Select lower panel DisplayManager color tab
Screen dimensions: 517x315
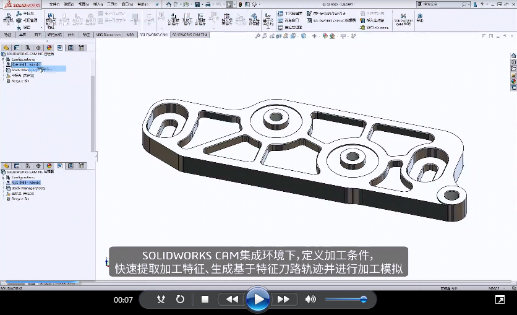49,166
